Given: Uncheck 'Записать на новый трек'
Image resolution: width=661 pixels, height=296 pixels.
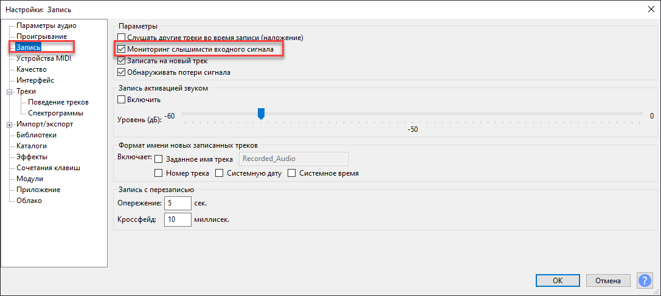Looking at the screenshot, I should coord(122,61).
